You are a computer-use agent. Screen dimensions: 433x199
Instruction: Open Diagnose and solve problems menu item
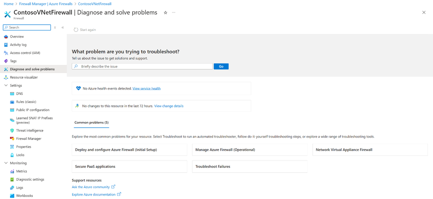[33, 69]
